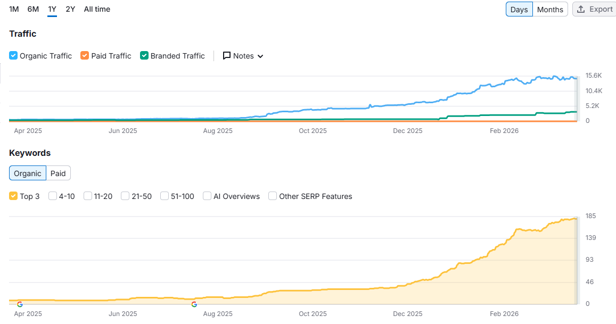Image resolution: width=616 pixels, height=324 pixels.
Task: Select the 6M time range
Action: pos(33,9)
